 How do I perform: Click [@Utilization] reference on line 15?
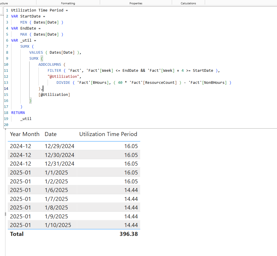pos(54,95)
